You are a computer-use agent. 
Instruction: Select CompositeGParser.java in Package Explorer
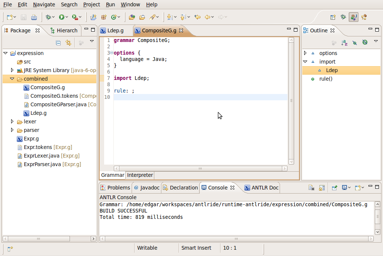coord(58,104)
